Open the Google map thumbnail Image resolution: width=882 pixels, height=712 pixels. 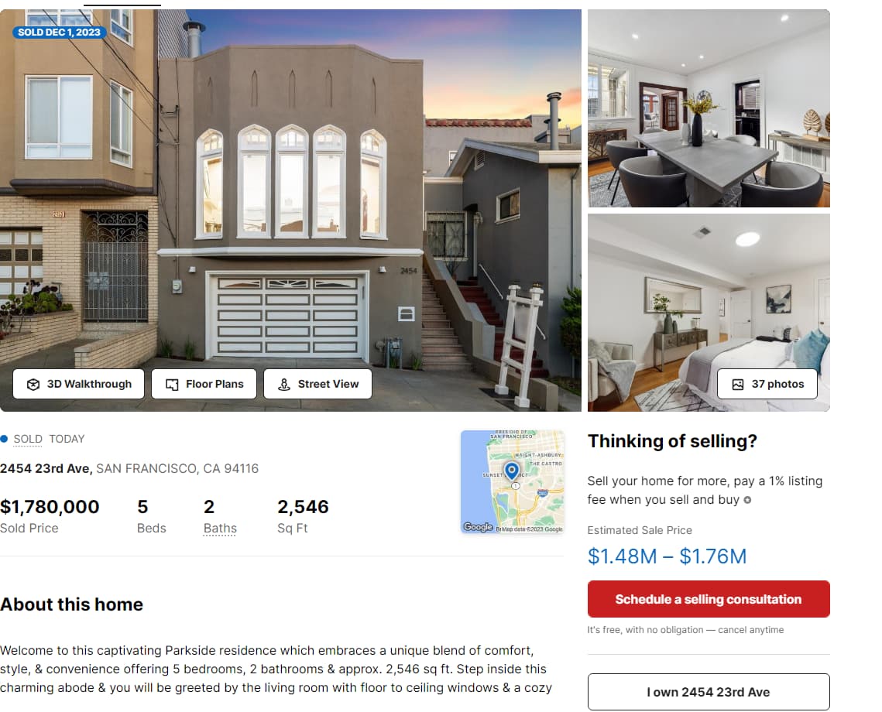(513, 481)
